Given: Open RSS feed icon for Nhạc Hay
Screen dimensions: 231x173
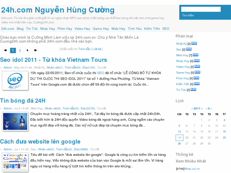Looking at the screenshot, I should (x=197, y=61).
